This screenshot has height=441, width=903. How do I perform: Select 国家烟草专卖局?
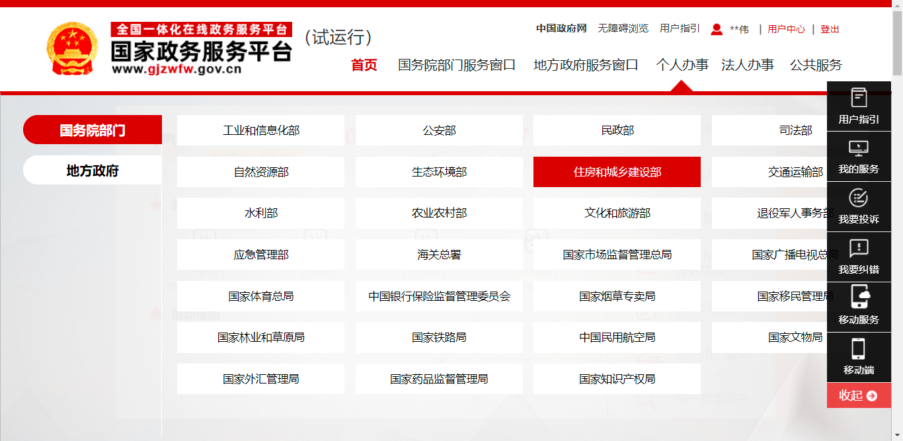tap(617, 296)
